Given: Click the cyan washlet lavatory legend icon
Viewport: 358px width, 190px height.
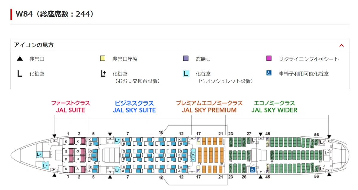Looking at the screenshot, I should pyautogui.click(x=186, y=73).
